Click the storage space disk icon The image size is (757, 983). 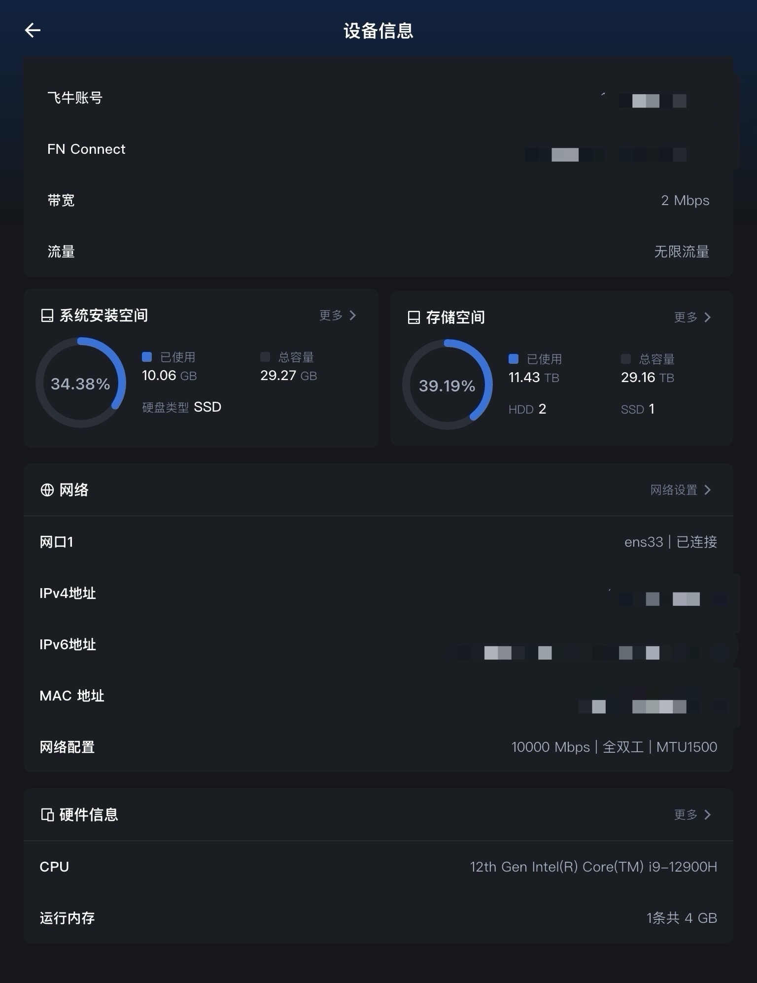(413, 317)
